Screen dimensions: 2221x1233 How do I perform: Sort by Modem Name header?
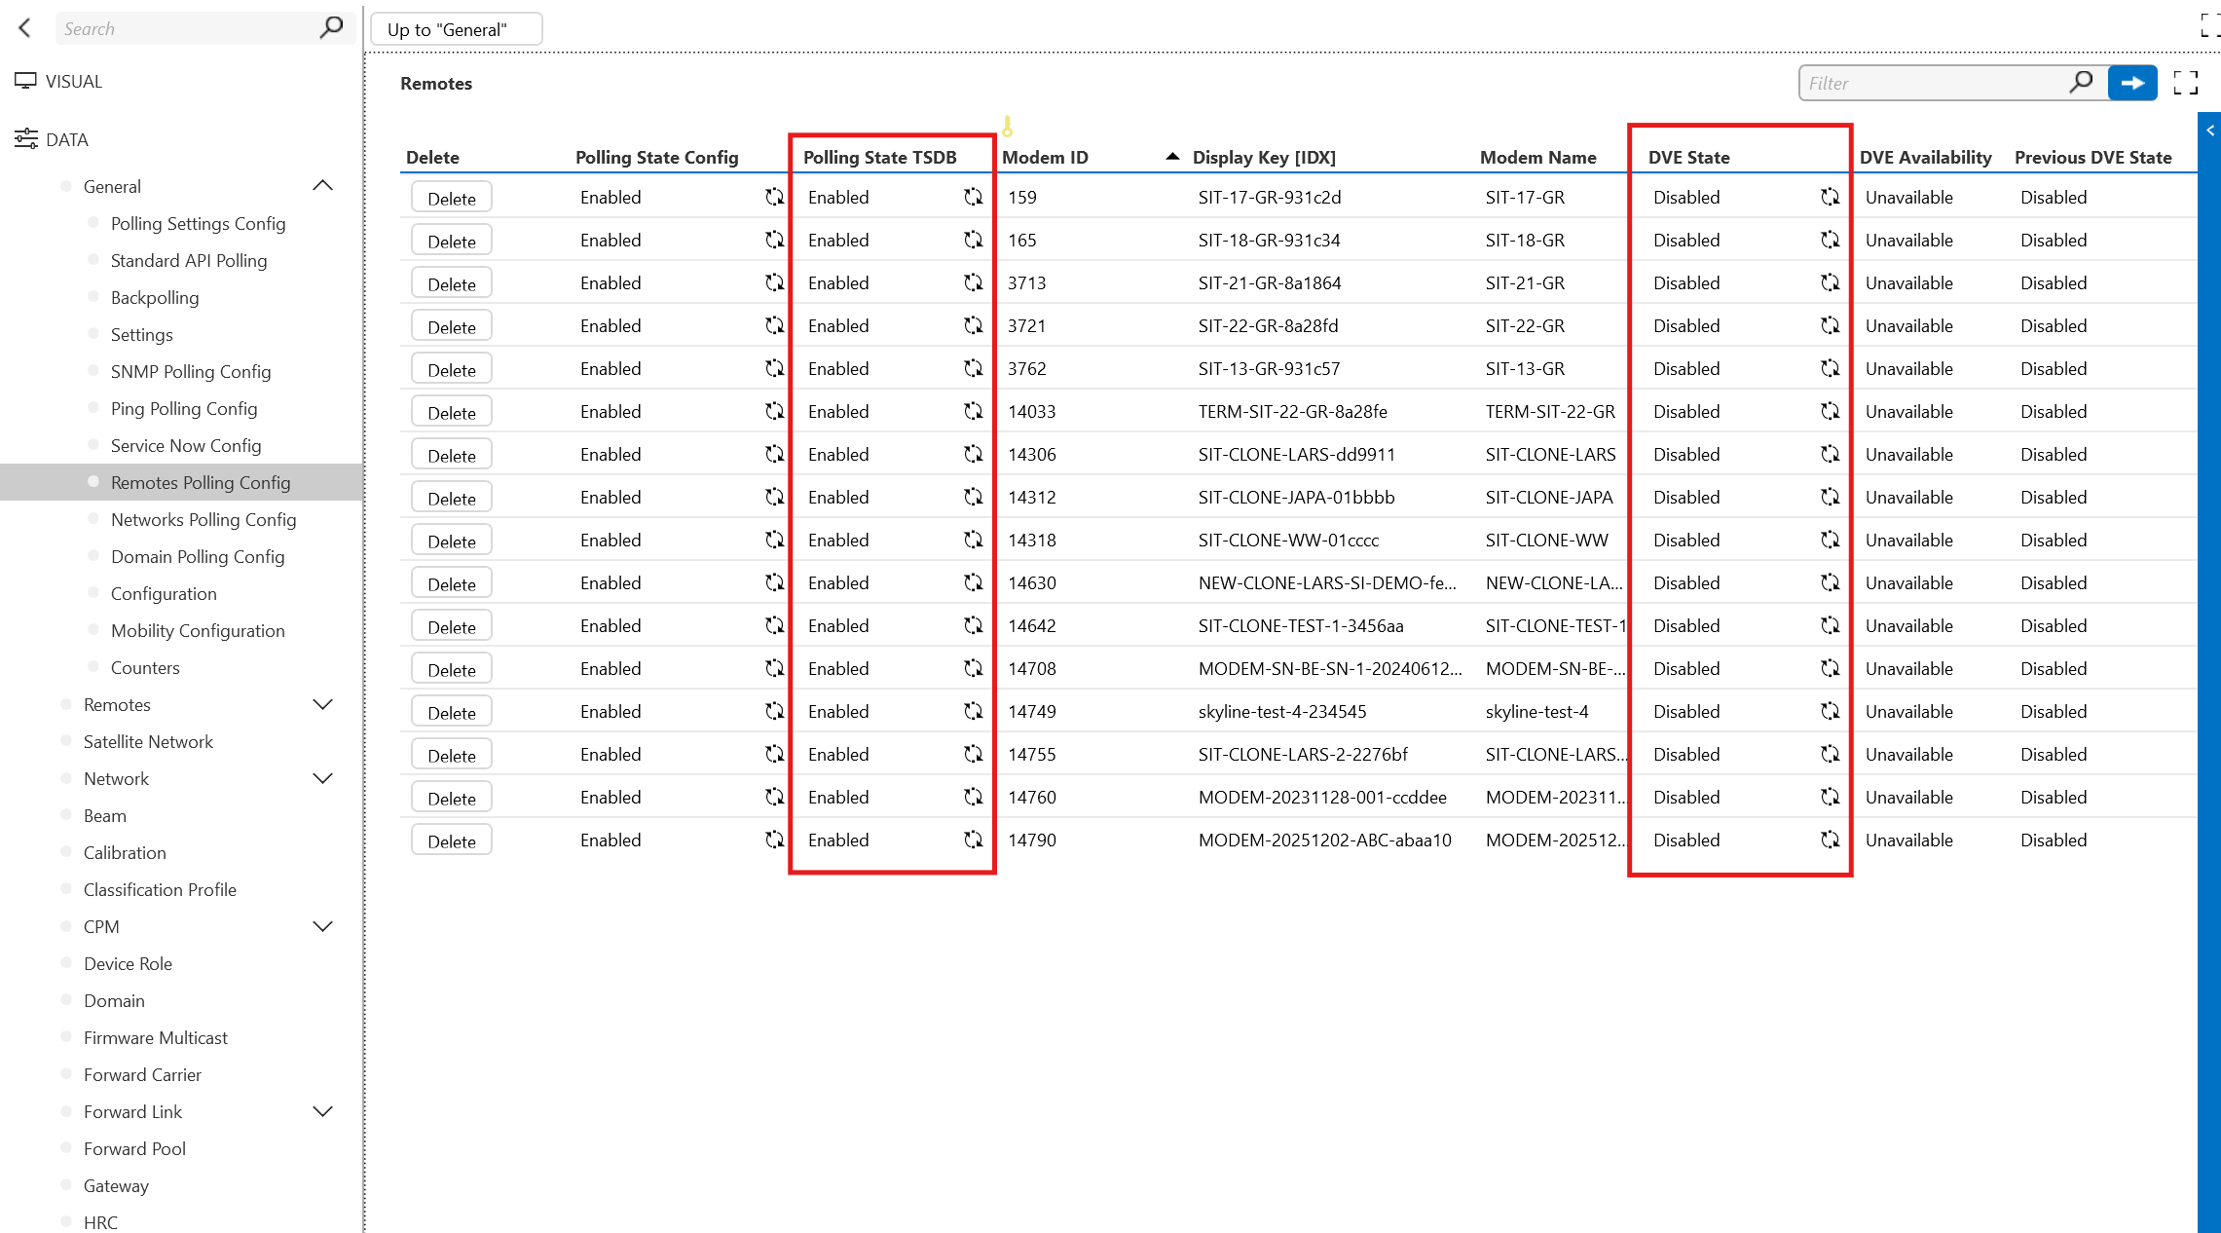point(1537,157)
